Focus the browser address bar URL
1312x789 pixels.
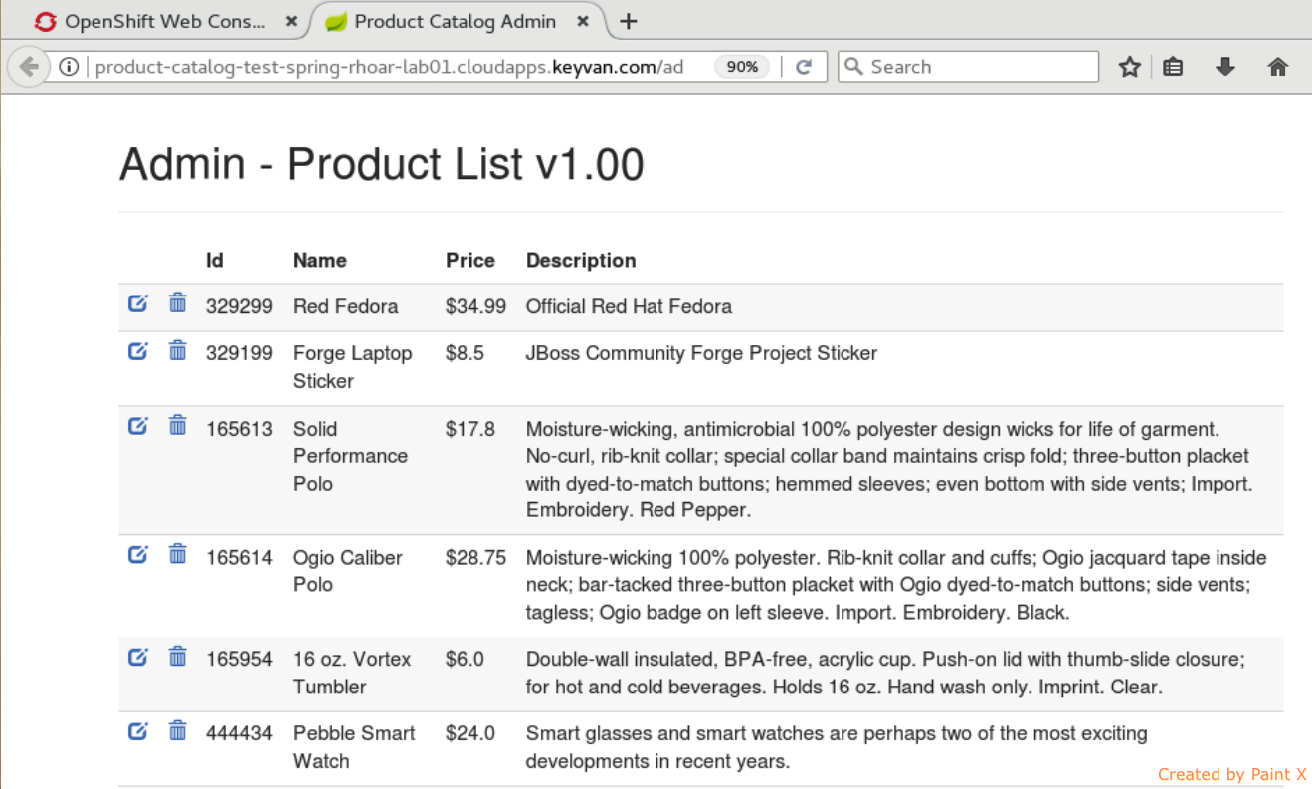(389, 67)
